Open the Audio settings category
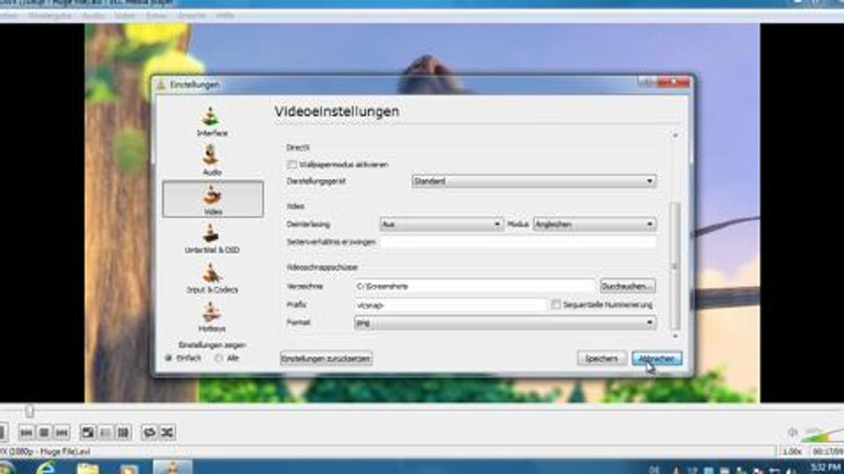Screen dimensions: 844x474 pos(212,161)
